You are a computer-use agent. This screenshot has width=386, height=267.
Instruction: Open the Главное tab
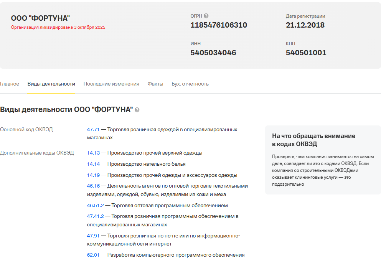(x=10, y=84)
